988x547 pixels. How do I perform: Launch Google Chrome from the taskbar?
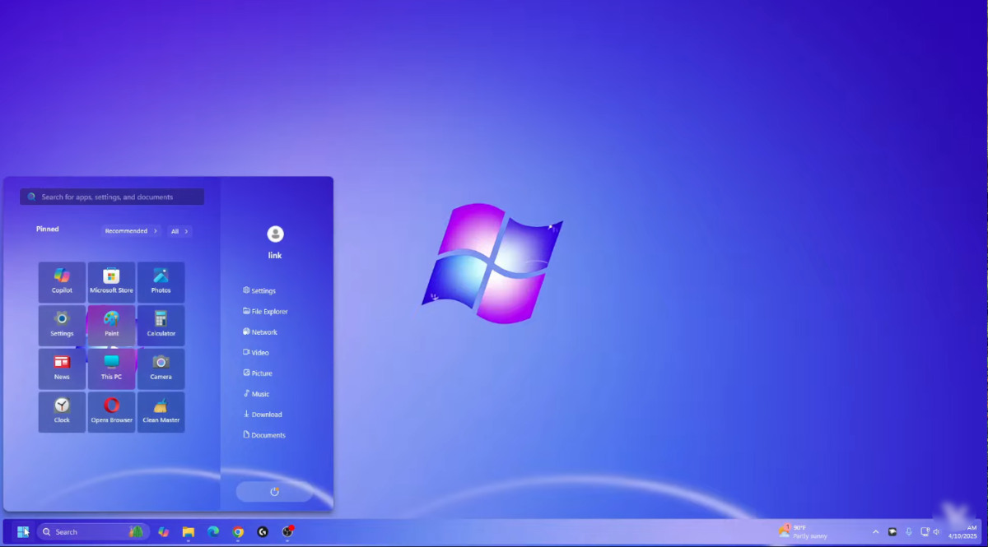tap(238, 532)
